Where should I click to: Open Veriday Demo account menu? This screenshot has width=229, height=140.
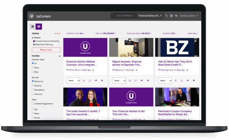point(189,16)
